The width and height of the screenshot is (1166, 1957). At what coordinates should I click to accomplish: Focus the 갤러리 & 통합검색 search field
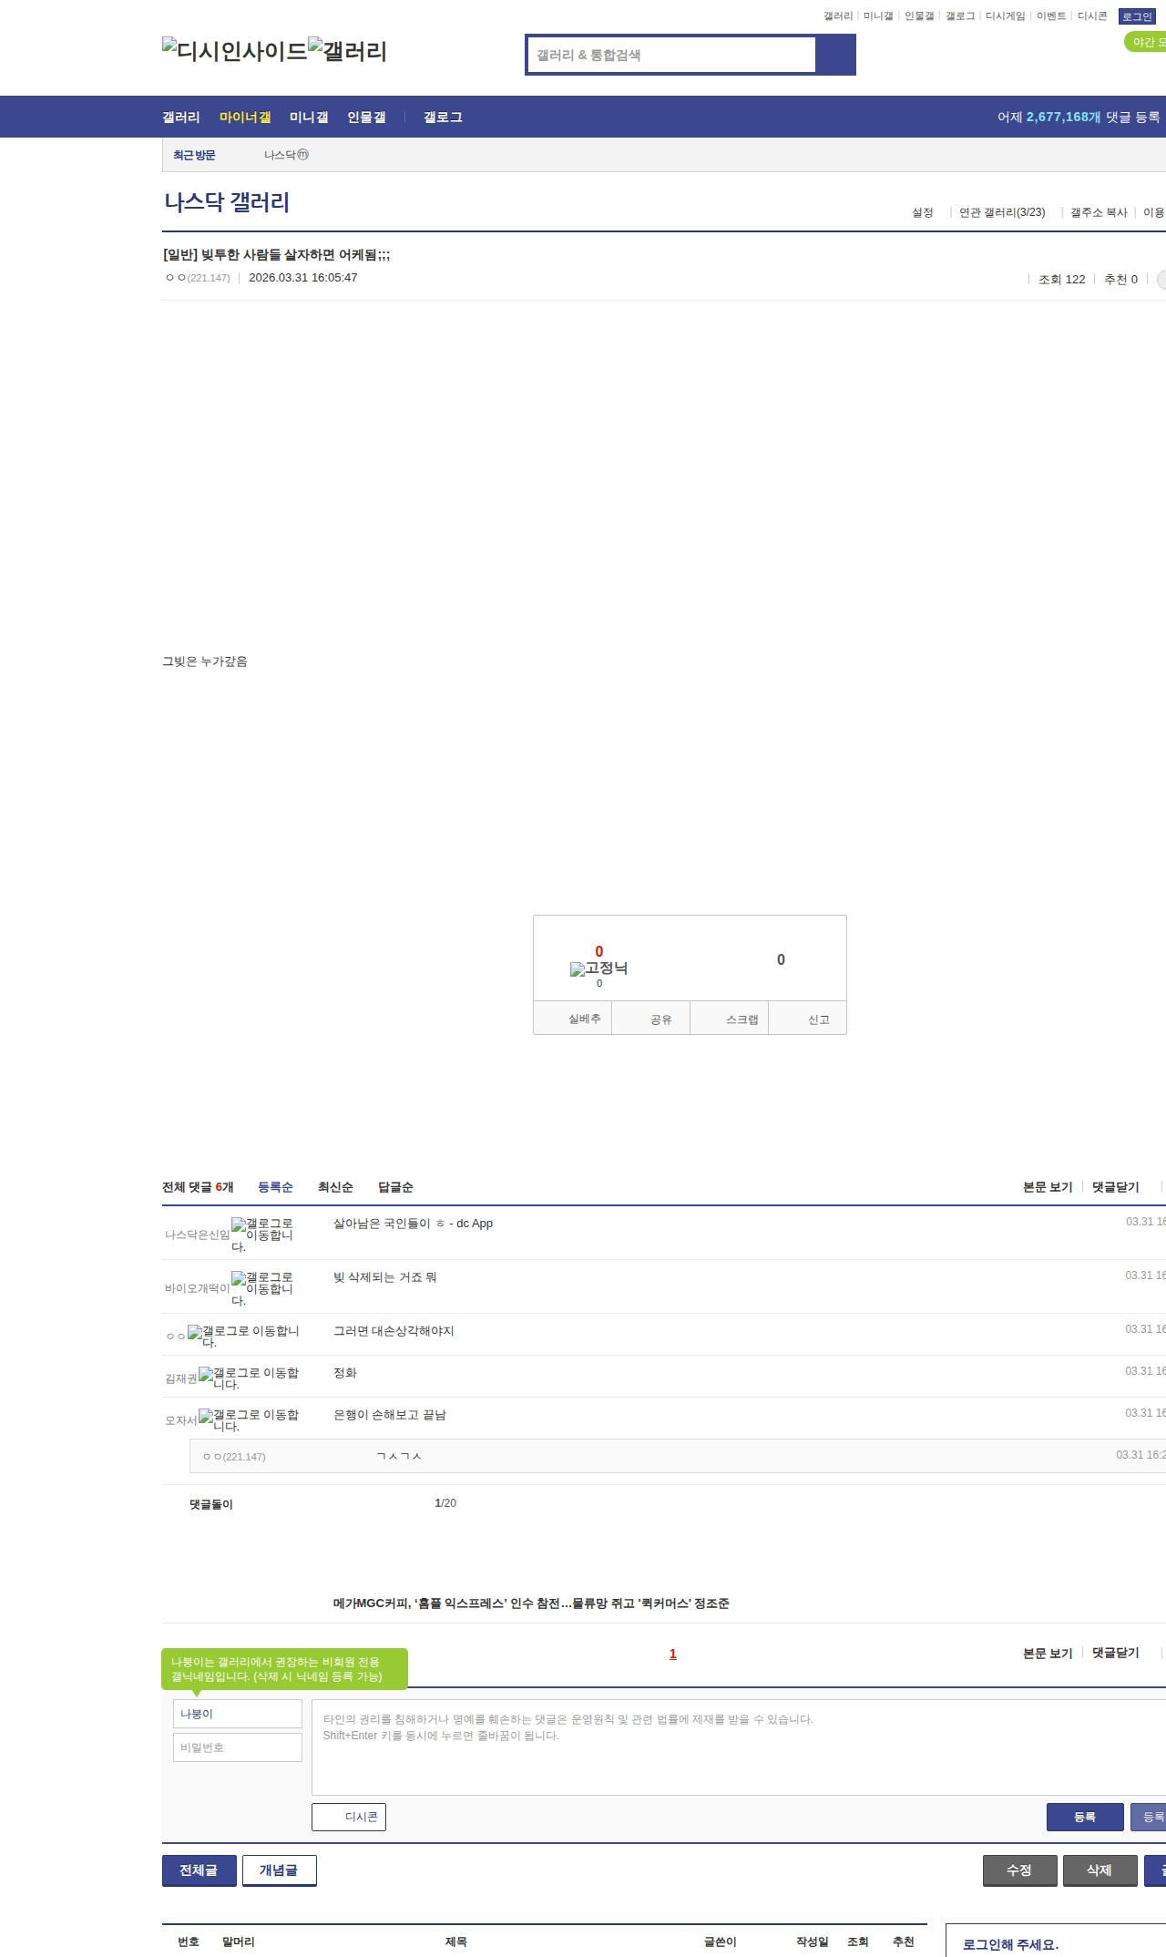pos(671,55)
